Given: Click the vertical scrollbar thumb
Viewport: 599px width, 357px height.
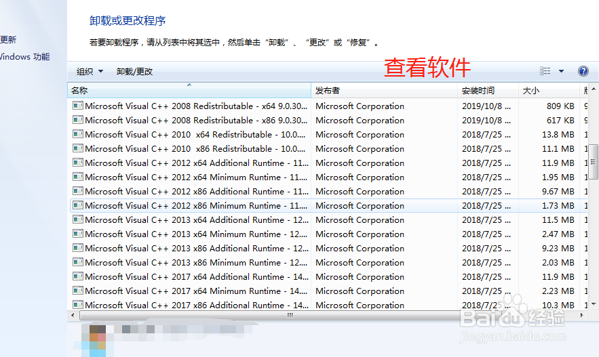Looking at the screenshot, I should click(594, 162).
